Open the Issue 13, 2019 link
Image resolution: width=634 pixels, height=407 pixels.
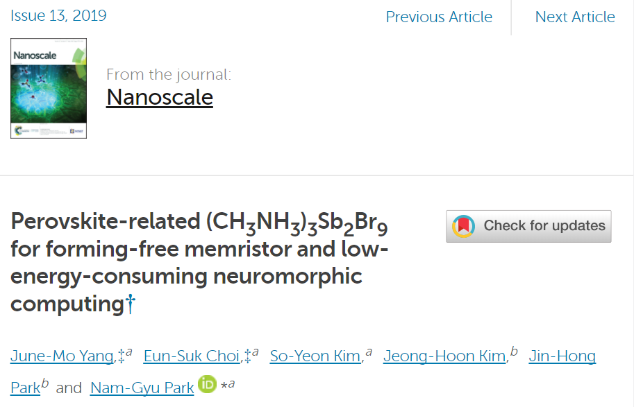click(x=58, y=16)
